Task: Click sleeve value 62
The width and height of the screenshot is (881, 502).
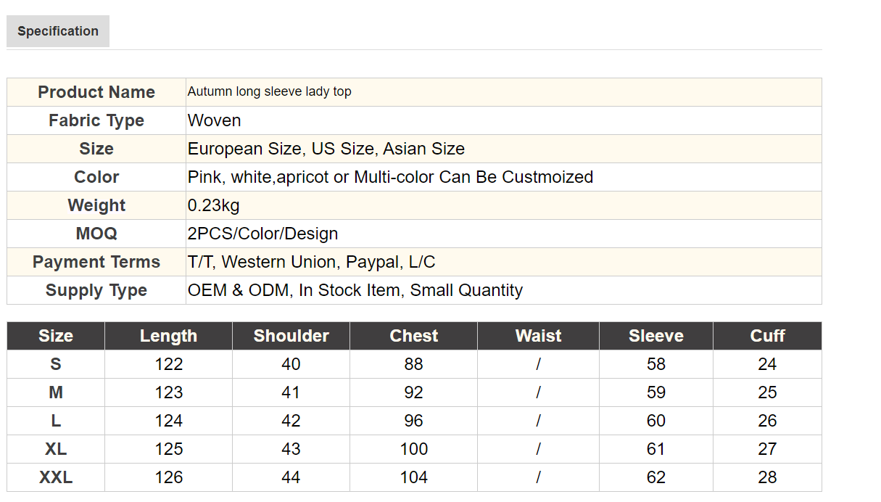Action: pos(656,477)
